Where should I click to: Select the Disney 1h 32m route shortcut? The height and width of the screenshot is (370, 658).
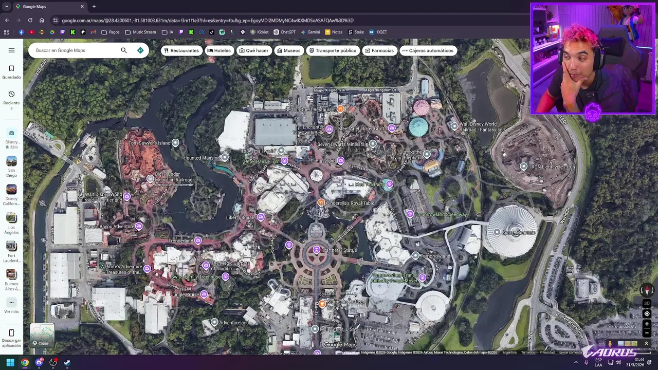point(11,139)
